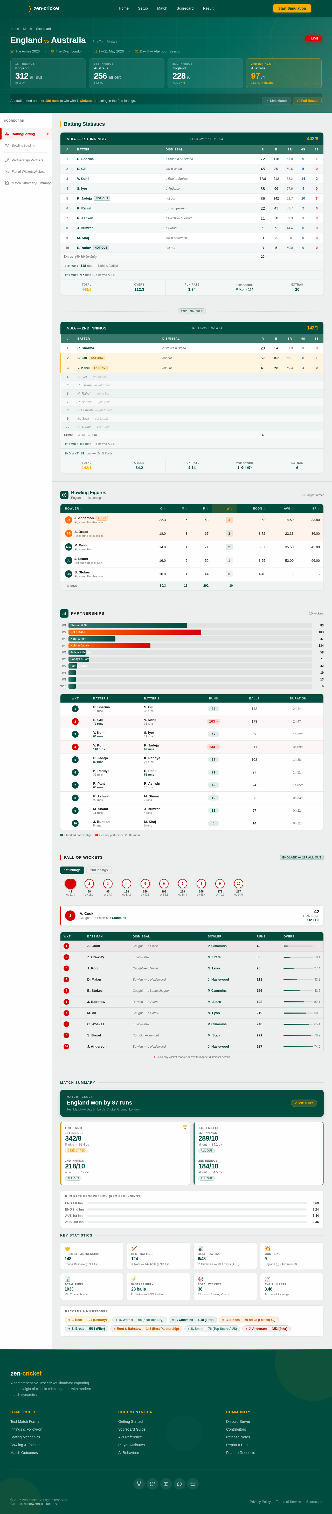This screenshot has height=1514, width=332.
Task: Select wicket marker 5 on the timeline
Action: click(x=145, y=883)
